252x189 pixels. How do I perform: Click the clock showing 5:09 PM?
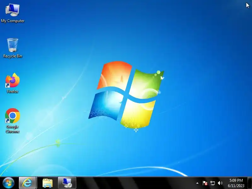pyautogui.click(x=236, y=180)
